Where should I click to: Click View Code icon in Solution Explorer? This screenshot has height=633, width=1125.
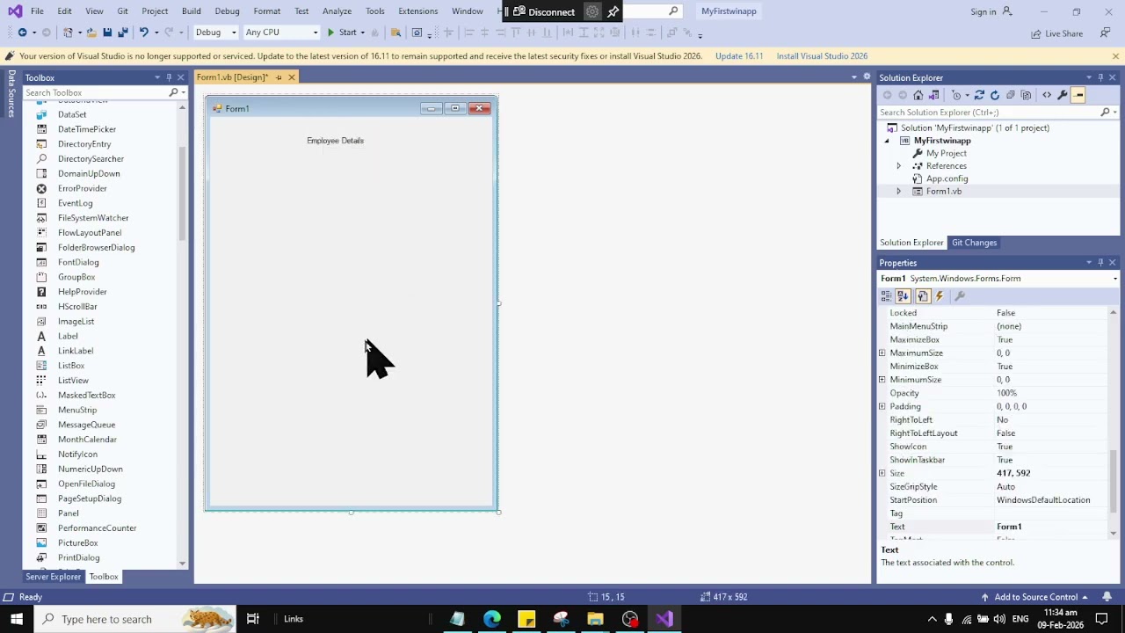1046,95
